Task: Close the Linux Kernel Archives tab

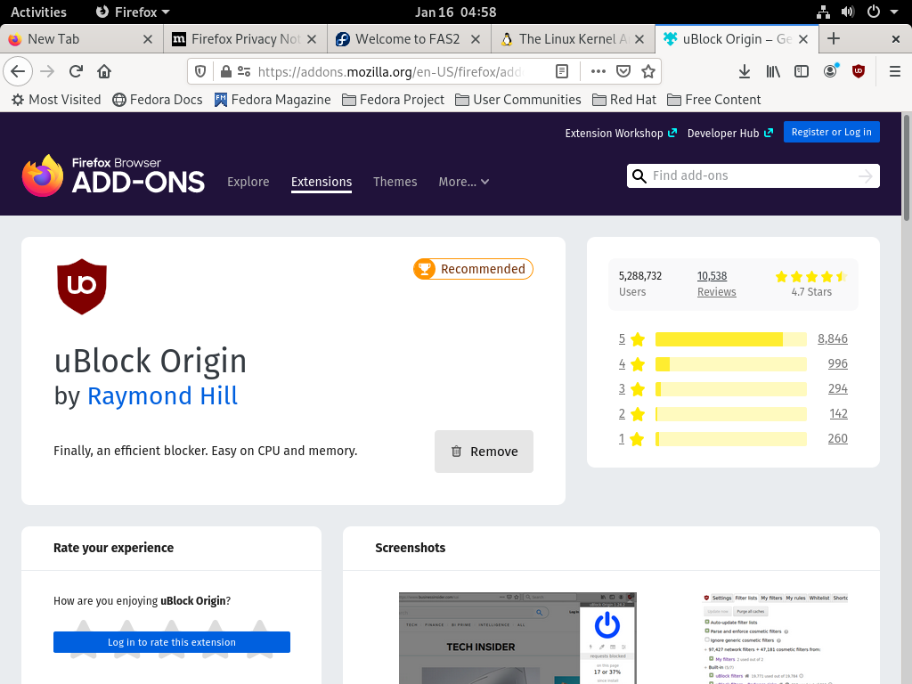Action: [x=639, y=39]
